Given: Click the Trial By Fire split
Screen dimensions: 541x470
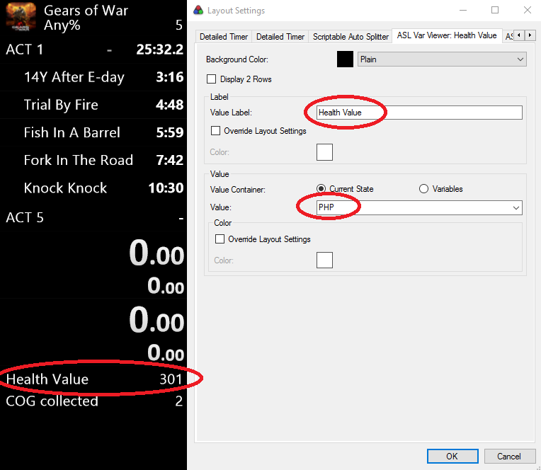Looking at the screenshot, I should click(x=93, y=105).
